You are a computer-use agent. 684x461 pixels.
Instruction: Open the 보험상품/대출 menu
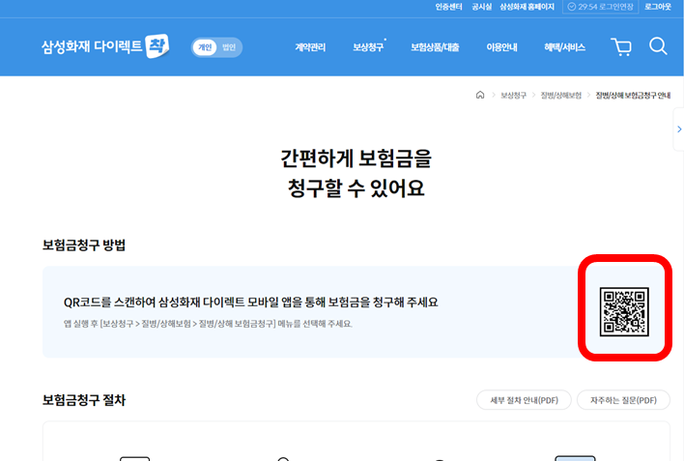(435, 47)
